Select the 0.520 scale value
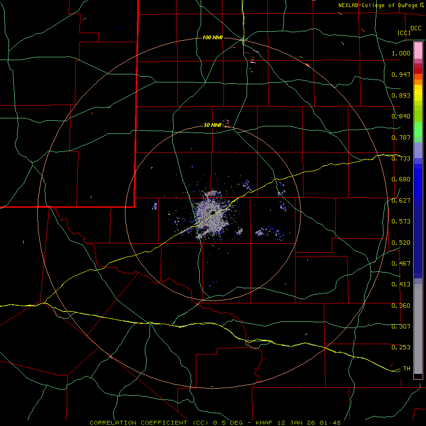Viewport: 426px width, 426px height. coord(401,243)
